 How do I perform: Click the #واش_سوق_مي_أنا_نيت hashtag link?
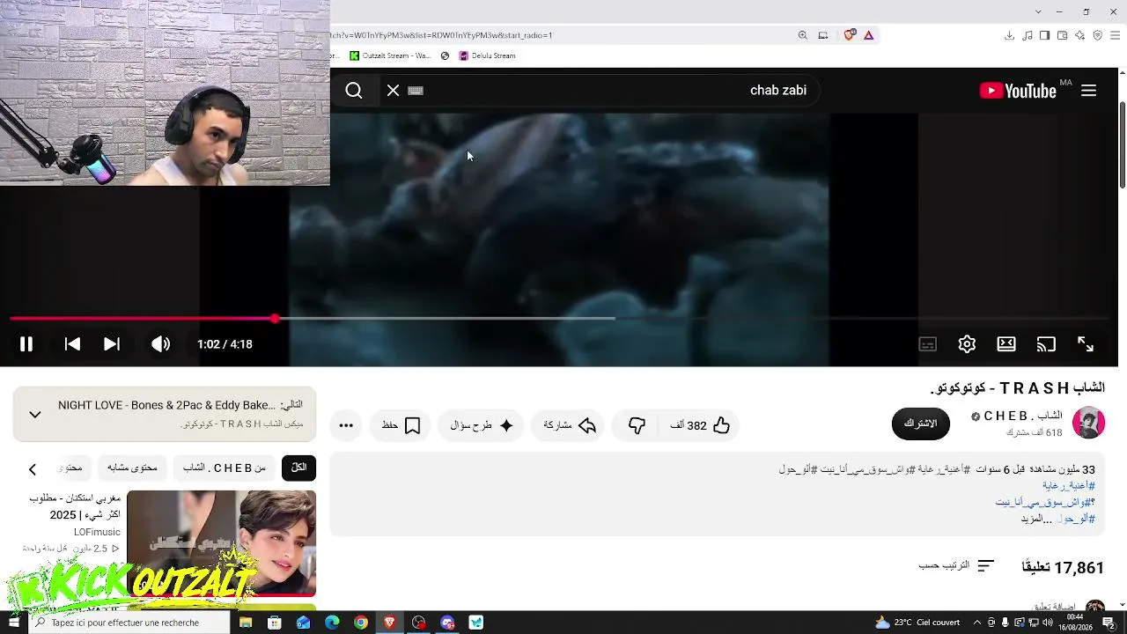[1045, 502]
